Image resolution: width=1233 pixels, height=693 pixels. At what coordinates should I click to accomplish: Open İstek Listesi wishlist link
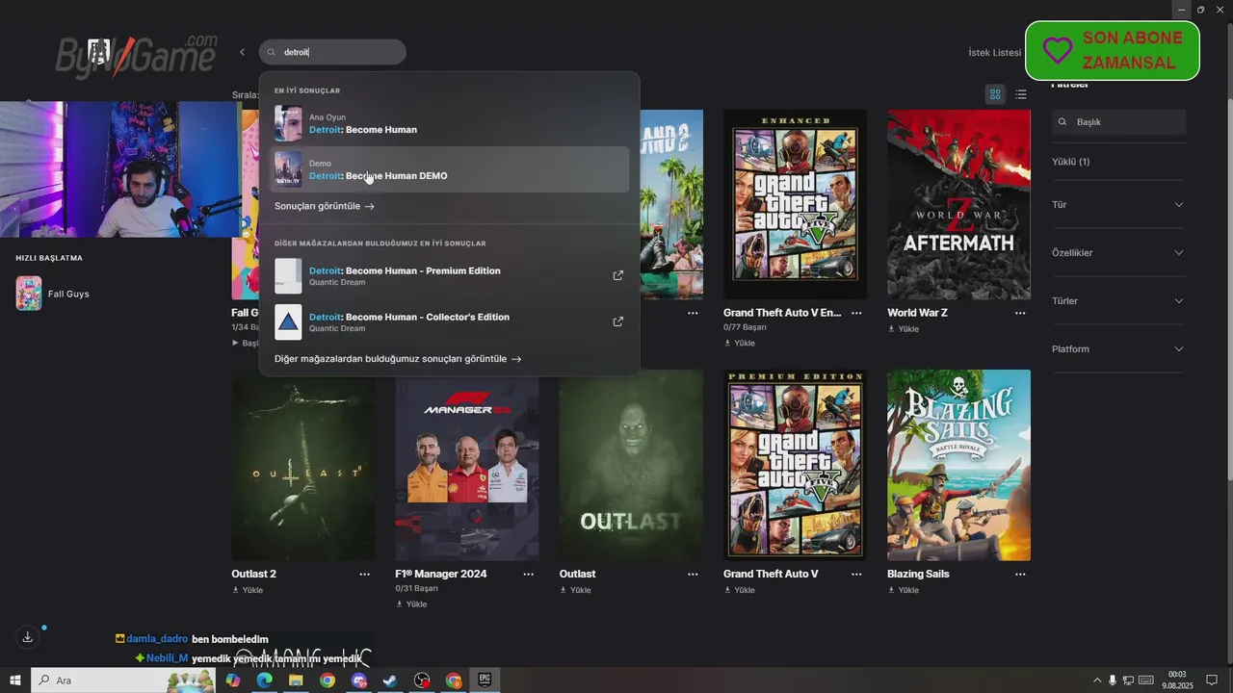tap(994, 52)
